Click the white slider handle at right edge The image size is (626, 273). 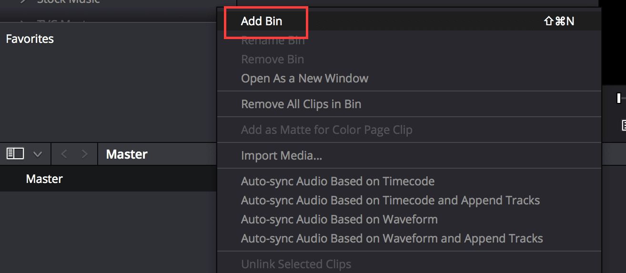(x=618, y=98)
